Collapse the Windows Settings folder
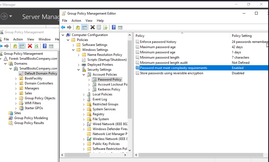Screen dimensions: 269x162 (73, 50)
